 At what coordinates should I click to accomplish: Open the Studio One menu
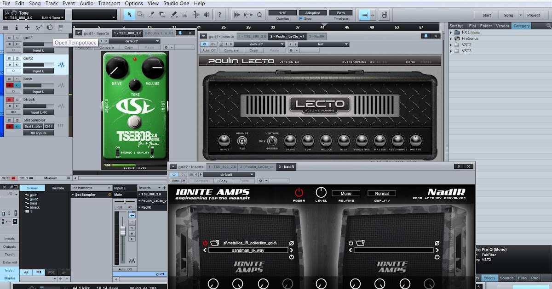click(177, 3)
